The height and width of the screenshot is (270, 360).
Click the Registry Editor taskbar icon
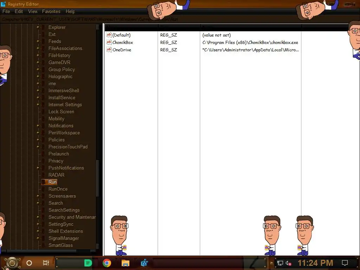click(144, 263)
